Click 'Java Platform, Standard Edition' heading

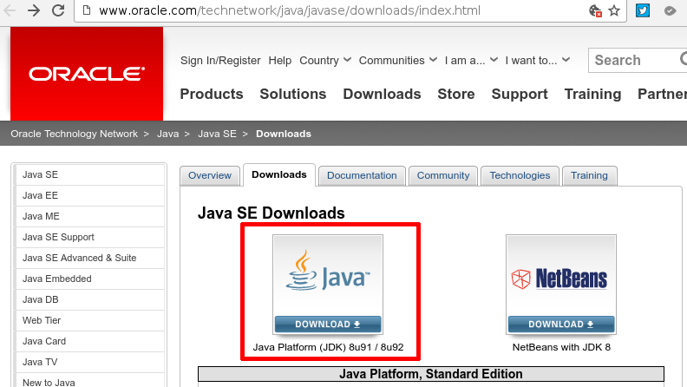click(x=431, y=374)
